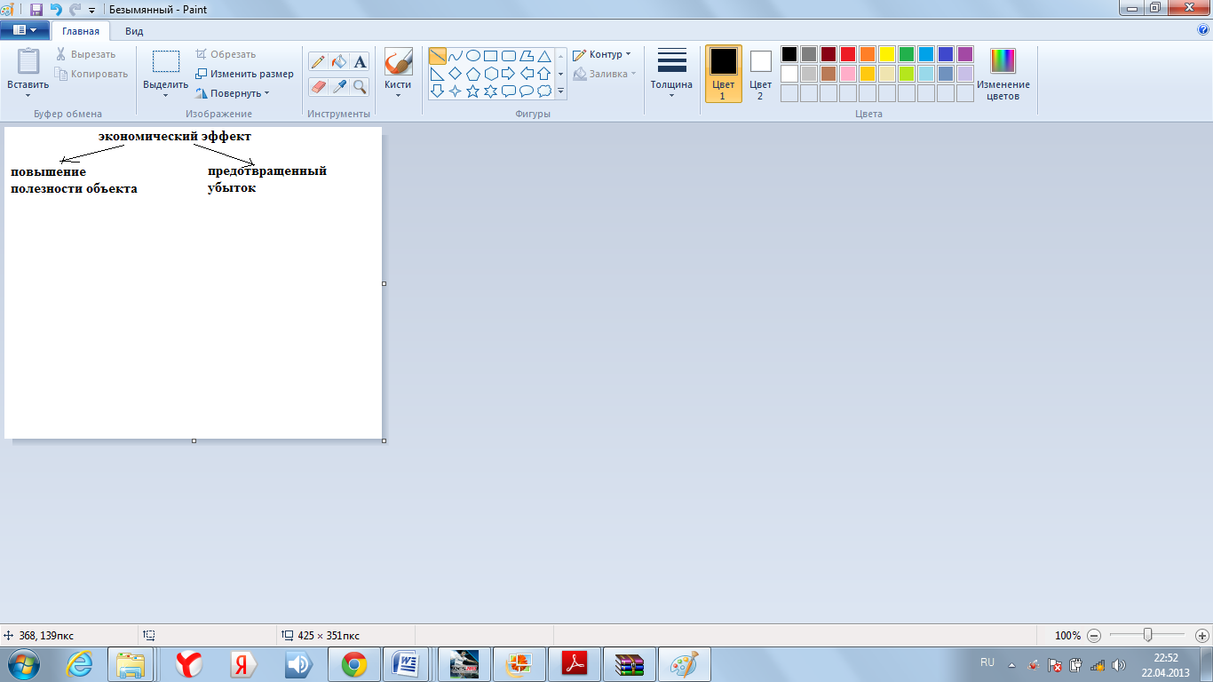Screen dimensions: 1213x682
Task: Choose the Up arrow shape
Action: [x=544, y=74]
